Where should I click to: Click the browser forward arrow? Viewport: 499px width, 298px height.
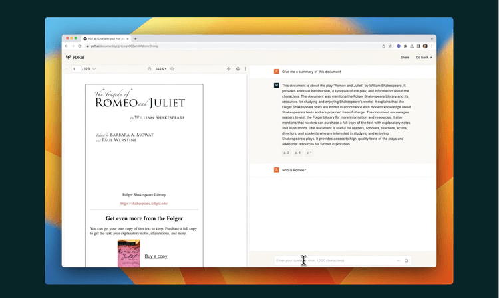tap(73, 46)
